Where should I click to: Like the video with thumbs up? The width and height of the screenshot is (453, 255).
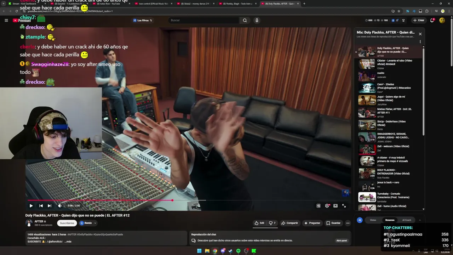tap(259, 223)
